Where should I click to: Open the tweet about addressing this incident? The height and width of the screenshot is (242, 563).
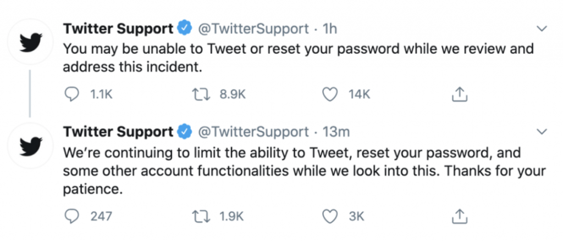(x=298, y=58)
